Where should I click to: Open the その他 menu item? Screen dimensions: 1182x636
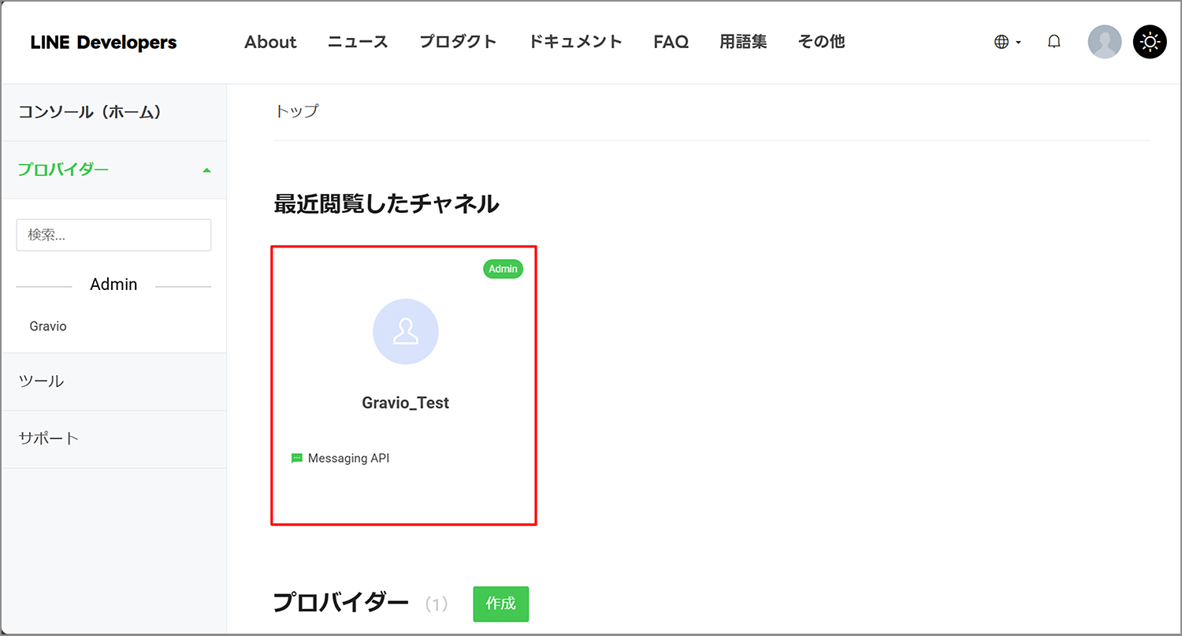(x=821, y=42)
